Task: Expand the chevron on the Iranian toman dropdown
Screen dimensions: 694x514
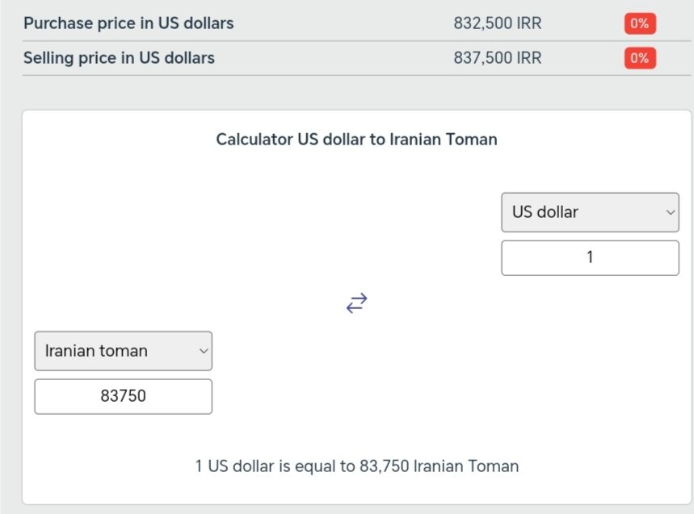Action: tap(202, 350)
